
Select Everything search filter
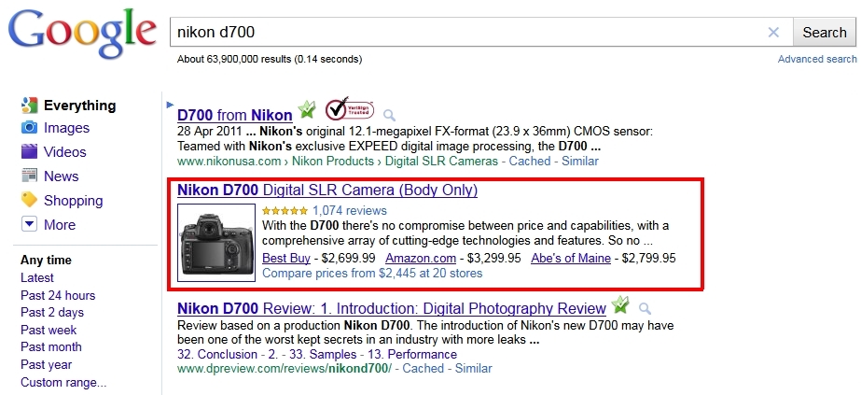pyautogui.click(x=79, y=106)
